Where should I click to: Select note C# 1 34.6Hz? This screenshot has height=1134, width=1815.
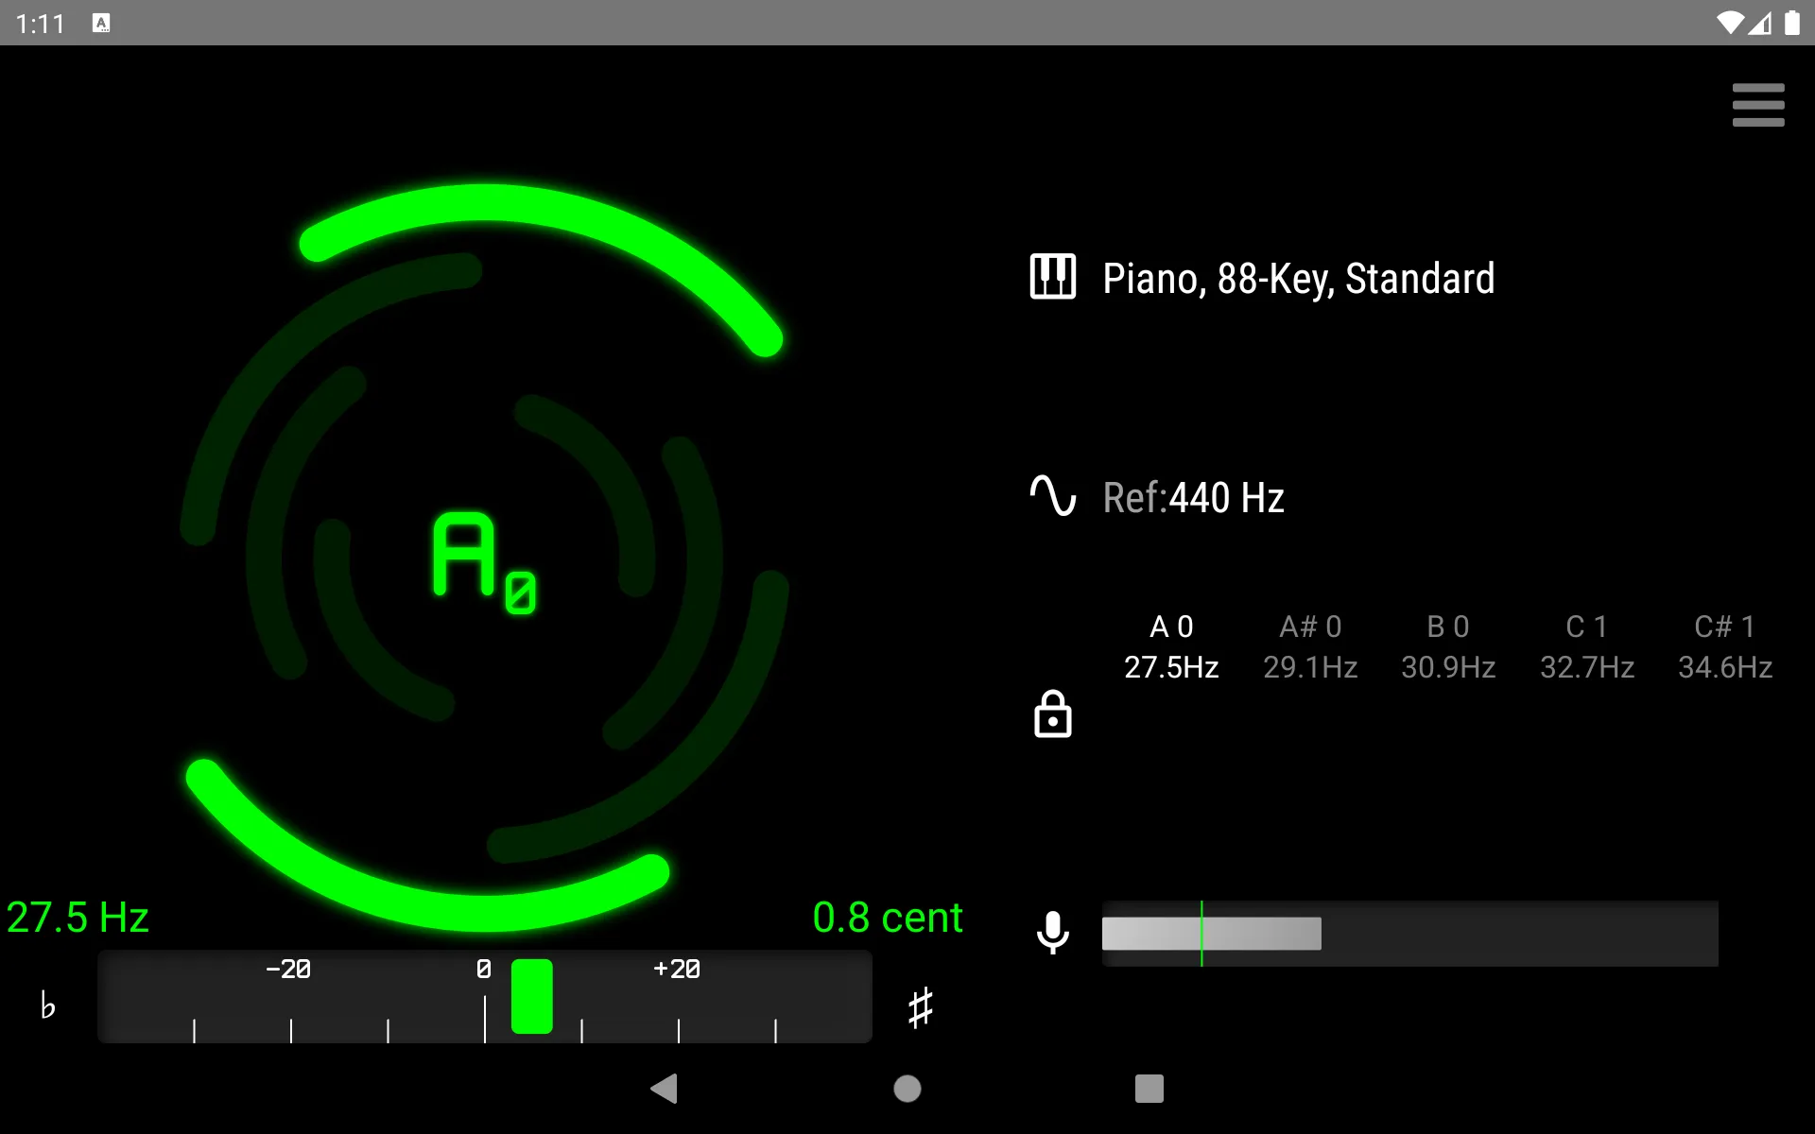[x=1725, y=647]
